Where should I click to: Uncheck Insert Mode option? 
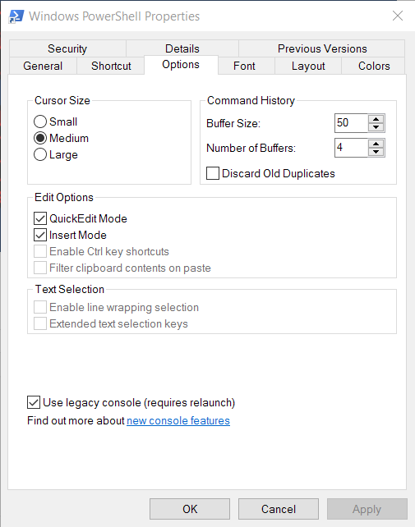(40, 235)
